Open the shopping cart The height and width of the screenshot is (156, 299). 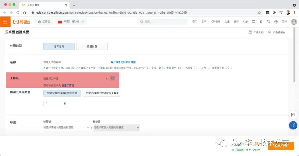click(269, 22)
